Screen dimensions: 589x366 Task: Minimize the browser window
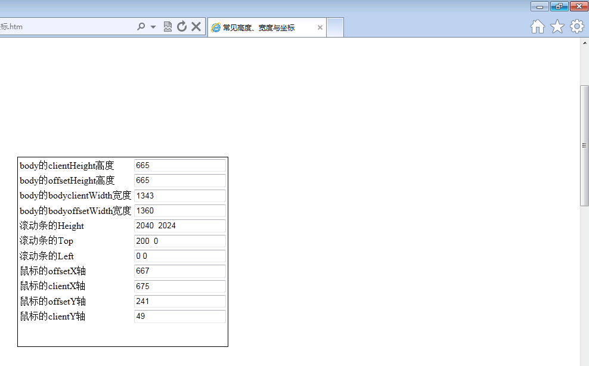(x=540, y=7)
